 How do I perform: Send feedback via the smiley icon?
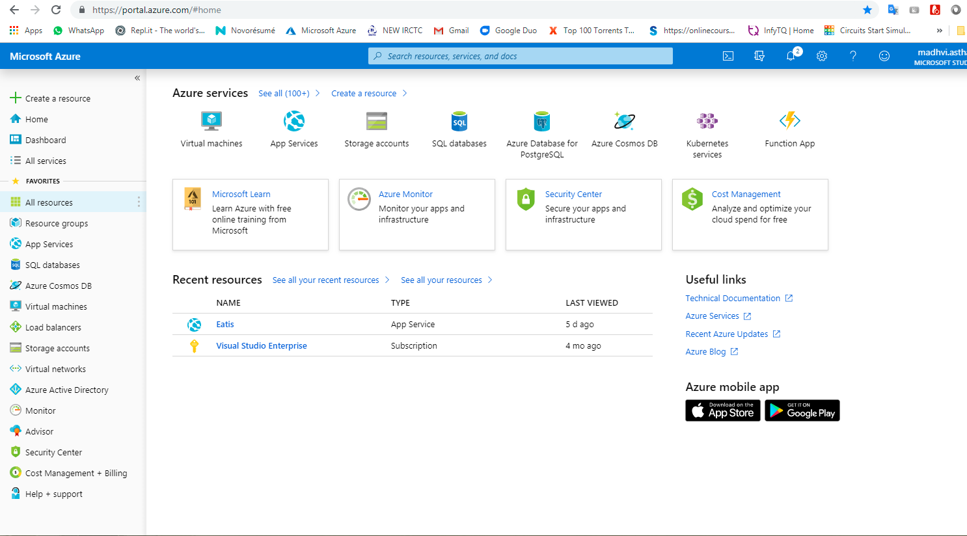884,56
